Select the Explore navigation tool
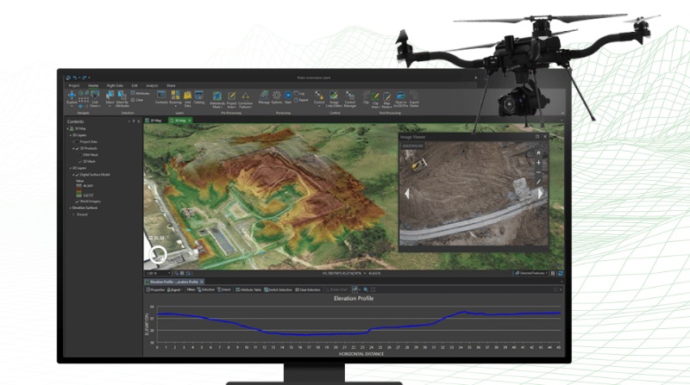 coord(72,98)
